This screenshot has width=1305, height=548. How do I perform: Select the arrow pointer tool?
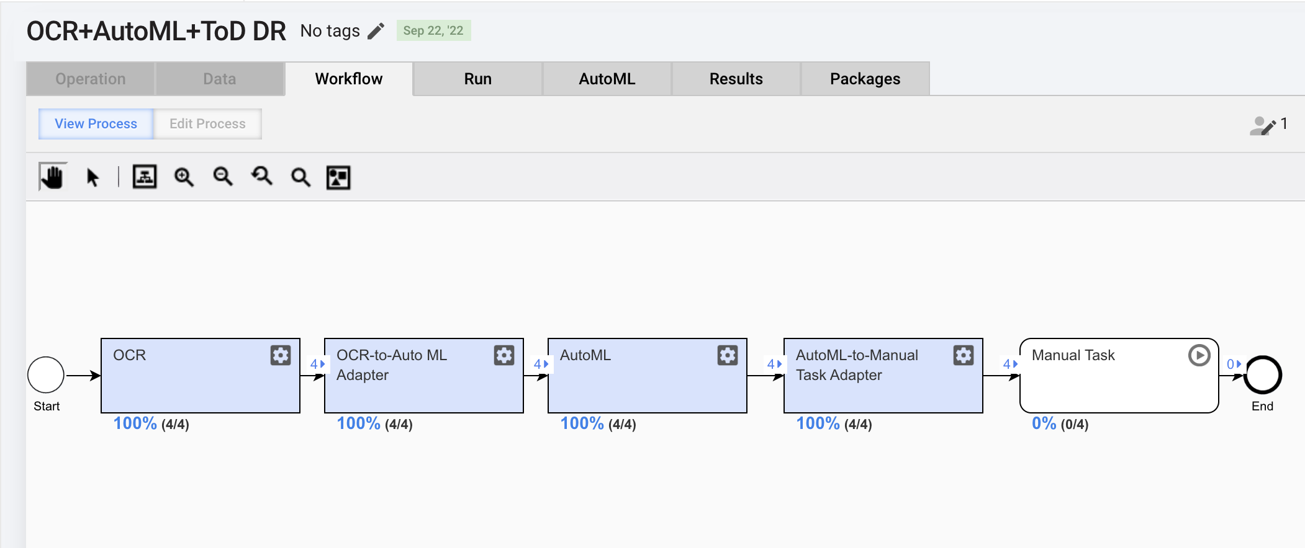[93, 178]
